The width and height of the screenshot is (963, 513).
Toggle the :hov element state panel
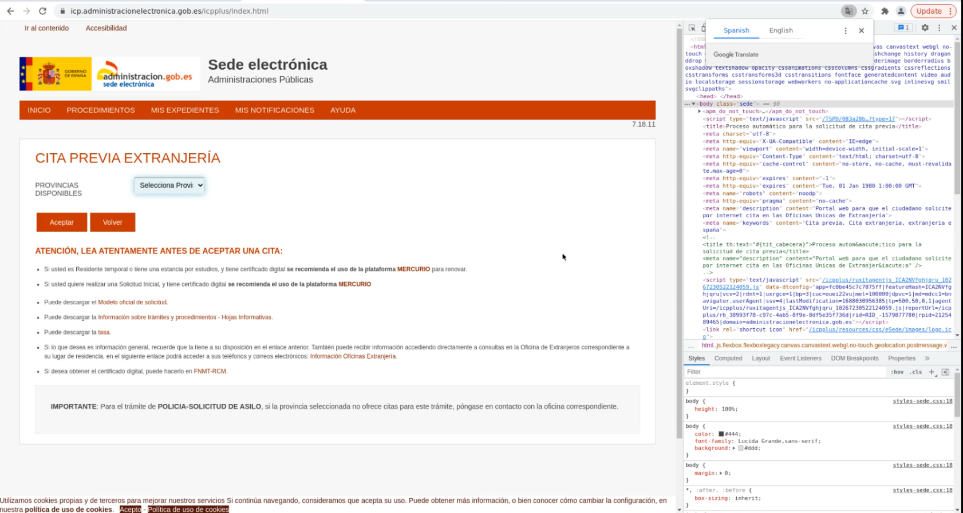[x=897, y=372]
